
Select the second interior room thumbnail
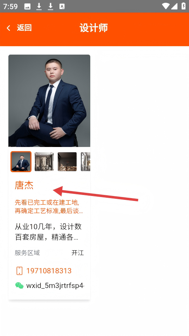tap(44, 162)
